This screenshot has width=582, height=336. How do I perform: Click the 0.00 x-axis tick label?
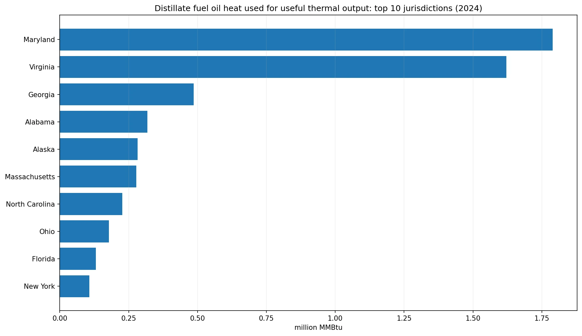tap(60, 318)
